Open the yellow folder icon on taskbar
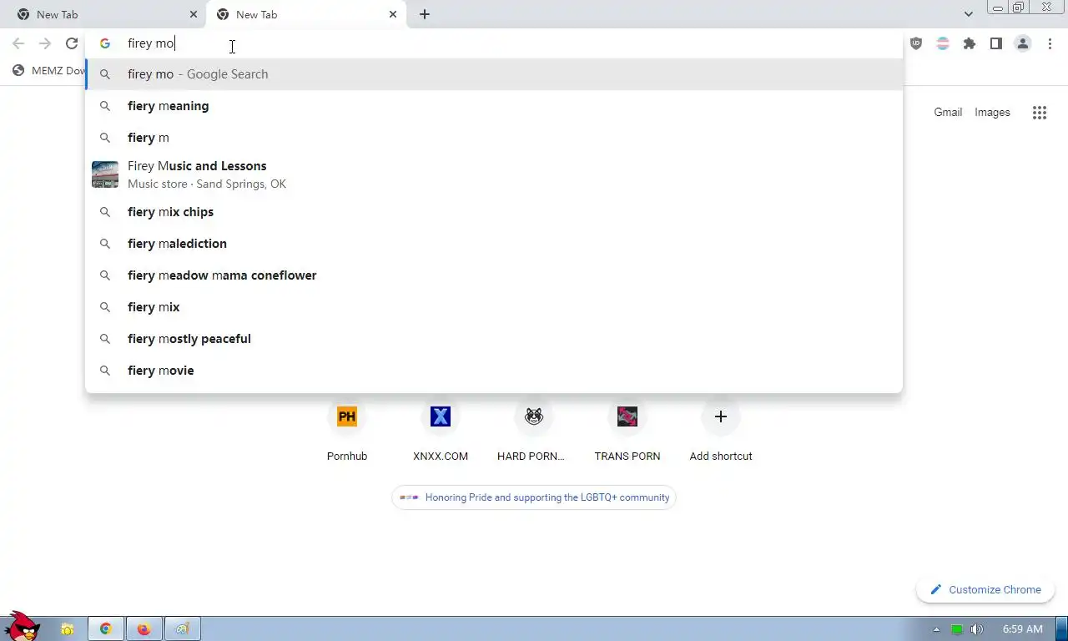 pyautogui.click(x=67, y=629)
